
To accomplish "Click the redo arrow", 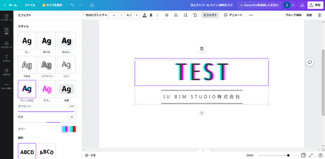I will (81, 5).
